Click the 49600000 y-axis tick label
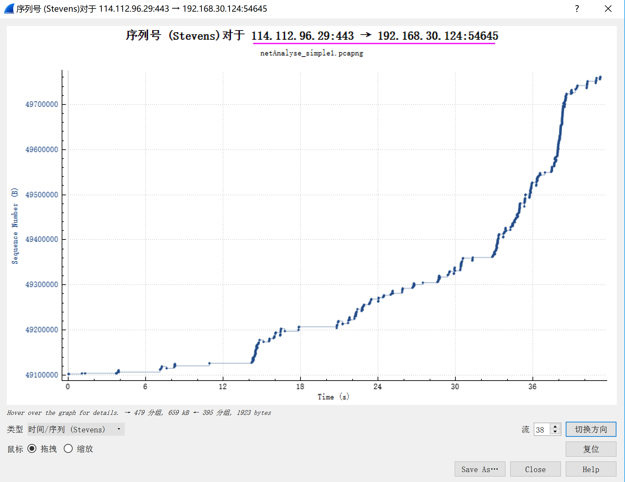 (42, 149)
